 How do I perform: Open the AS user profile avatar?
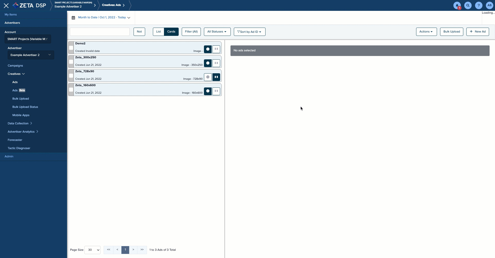(489, 5)
